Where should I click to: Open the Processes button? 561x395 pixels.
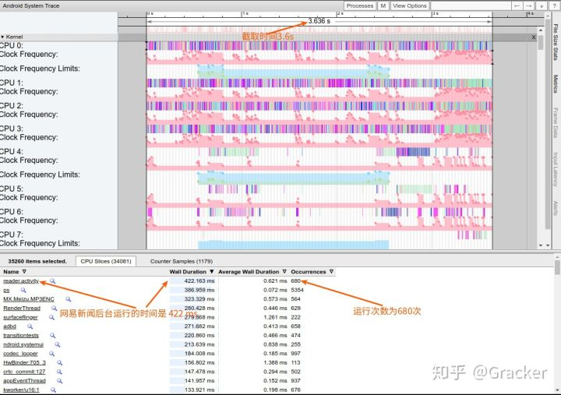360,5
